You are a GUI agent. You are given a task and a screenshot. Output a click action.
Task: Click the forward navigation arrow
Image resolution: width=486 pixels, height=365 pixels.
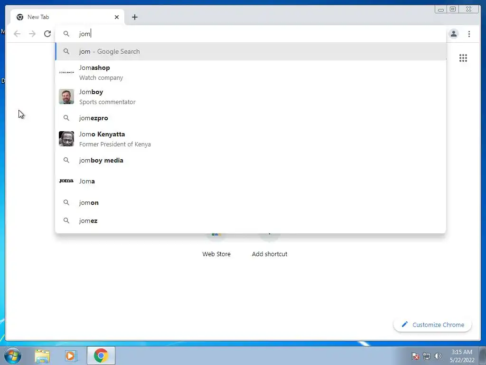[32, 34]
